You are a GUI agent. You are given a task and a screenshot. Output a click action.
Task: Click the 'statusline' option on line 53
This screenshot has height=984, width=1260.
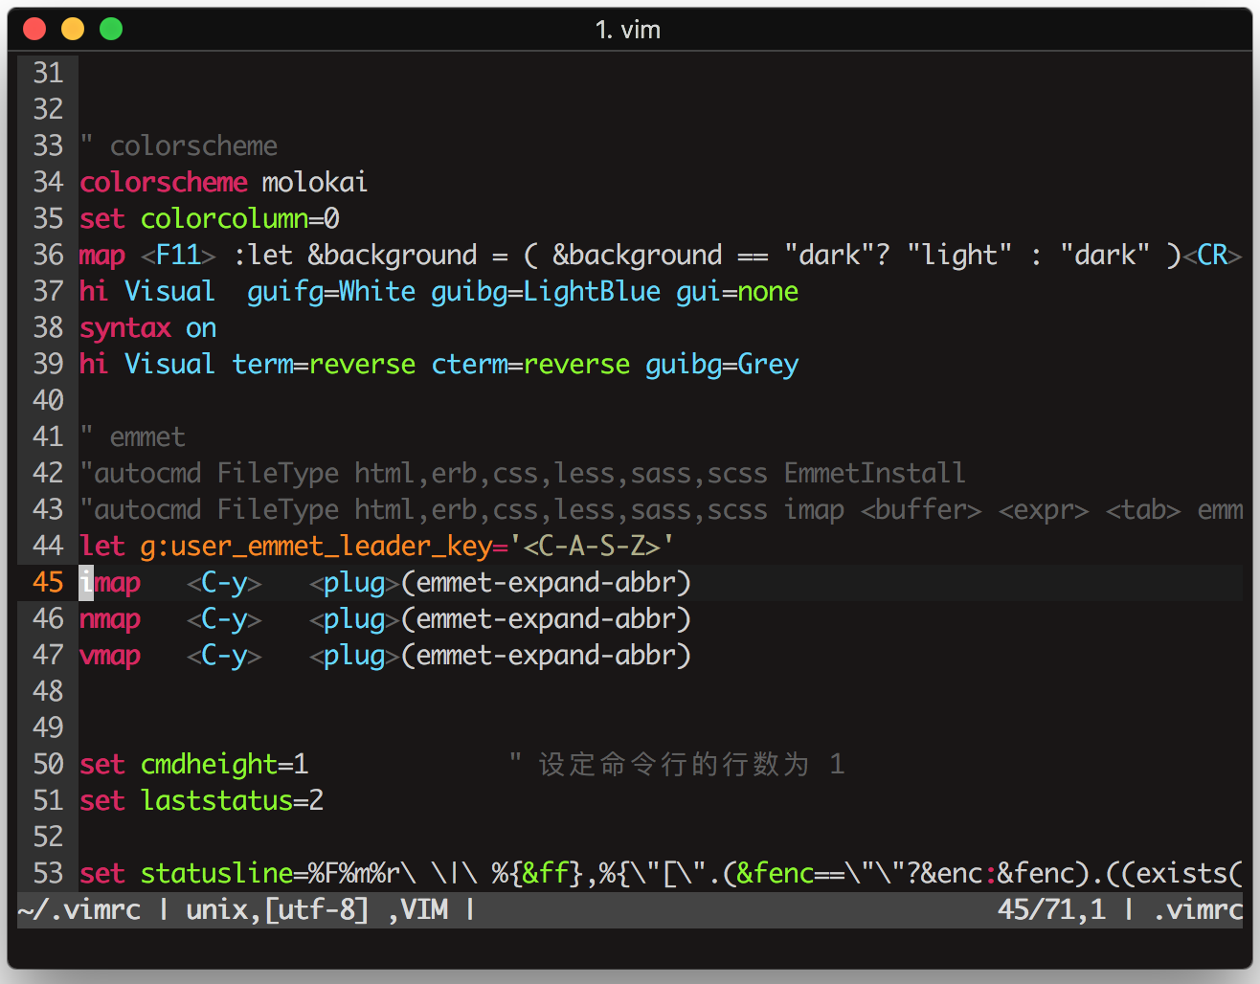point(217,873)
